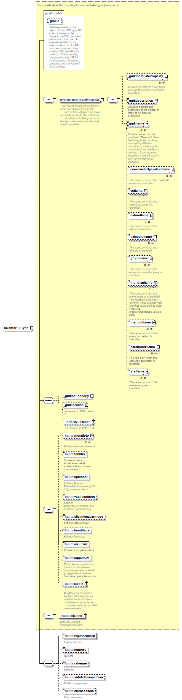The width and height of the screenshot is (182, 700).
Task: Expand gml:description element
Action: 156,101
